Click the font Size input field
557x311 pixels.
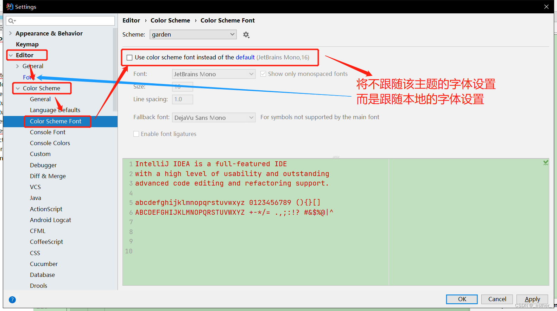click(182, 86)
